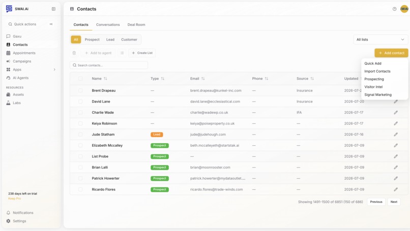Open Quick actions search box

pyautogui.click(x=31, y=24)
